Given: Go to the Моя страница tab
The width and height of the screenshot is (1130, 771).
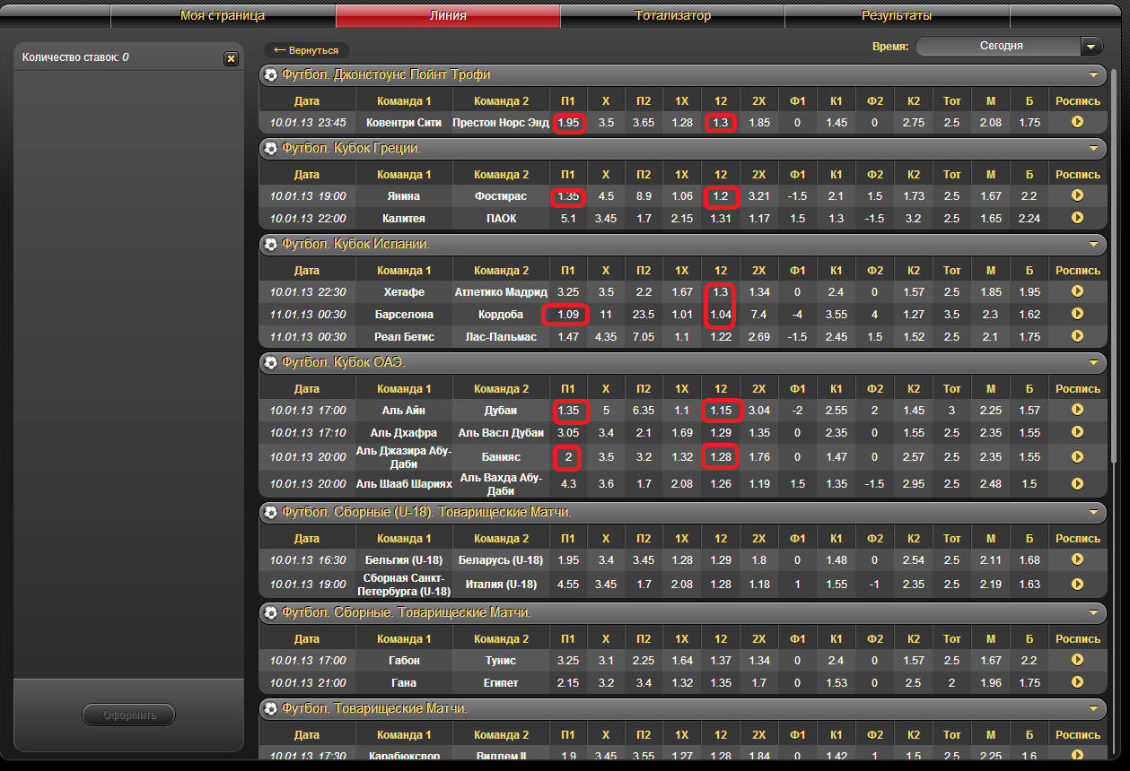Looking at the screenshot, I should tap(223, 15).
